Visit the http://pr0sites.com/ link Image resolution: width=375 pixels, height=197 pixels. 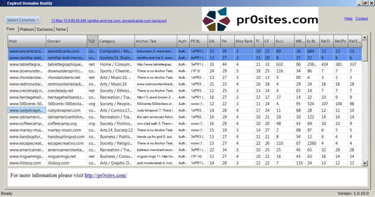pos(106,175)
